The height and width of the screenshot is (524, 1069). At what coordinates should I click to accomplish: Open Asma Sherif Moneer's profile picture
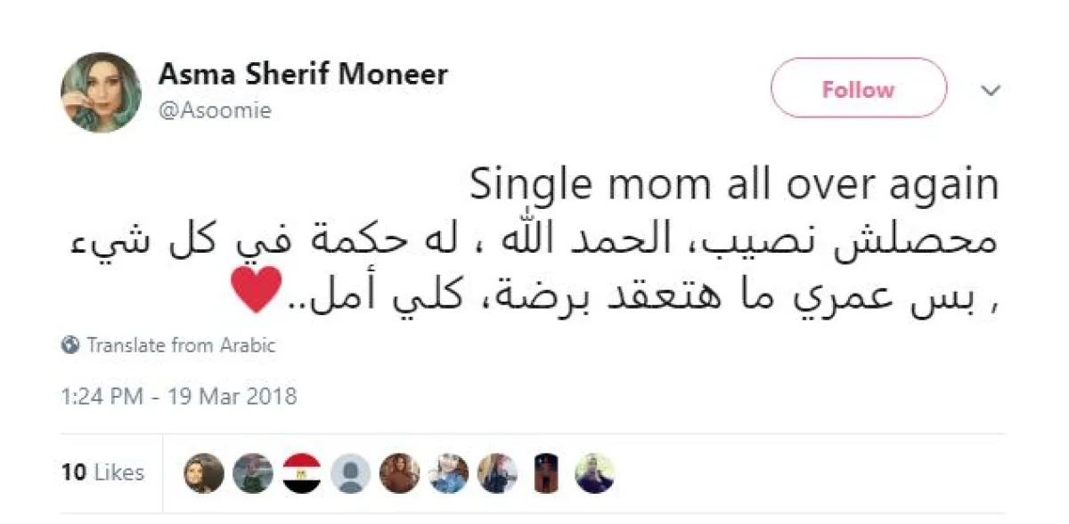pos(101,93)
